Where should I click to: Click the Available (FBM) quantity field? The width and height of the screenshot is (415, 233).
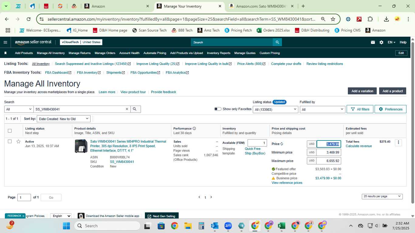tap(257, 143)
